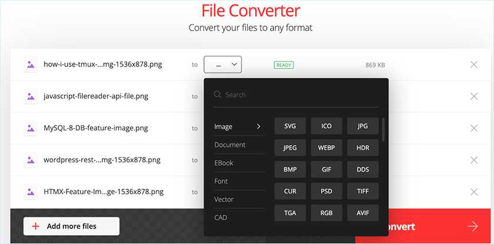Screen dimensions: 494x244
Task: Choose JPG format
Action: [x=363, y=126]
